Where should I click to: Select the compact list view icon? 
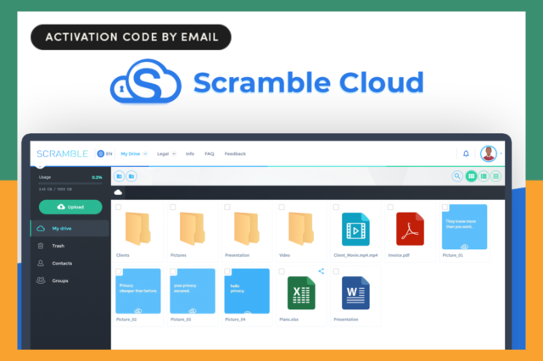495,176
